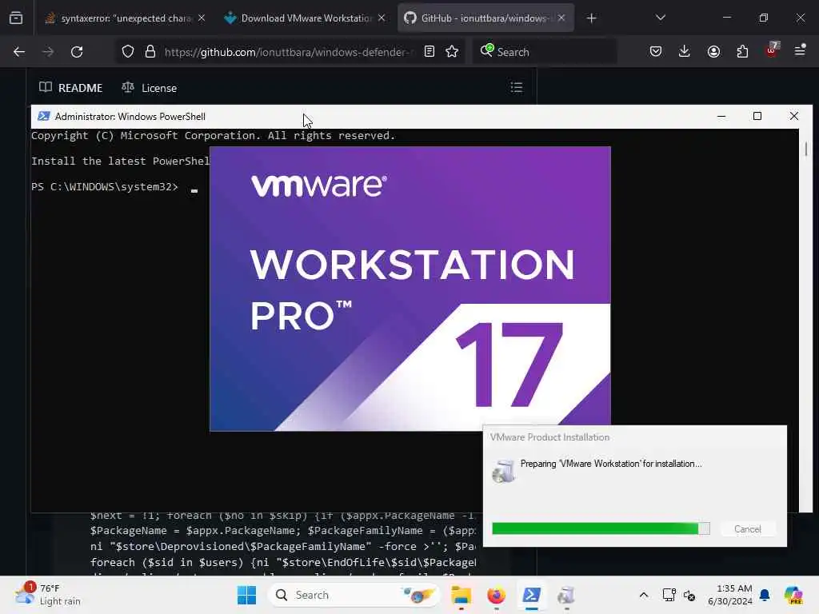Open the notifications bell icon
This screenshot has height=614, width=819.
[765, 595]
